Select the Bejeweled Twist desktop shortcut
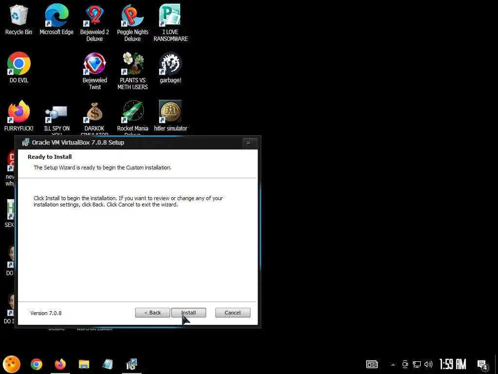498x374 pixels. tap(94, 71)
